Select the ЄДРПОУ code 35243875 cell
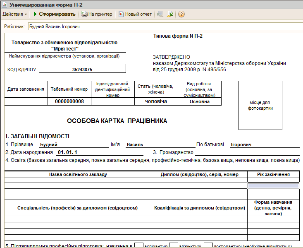303x248 pixels. pyautogui.click(x=82, y=69)
